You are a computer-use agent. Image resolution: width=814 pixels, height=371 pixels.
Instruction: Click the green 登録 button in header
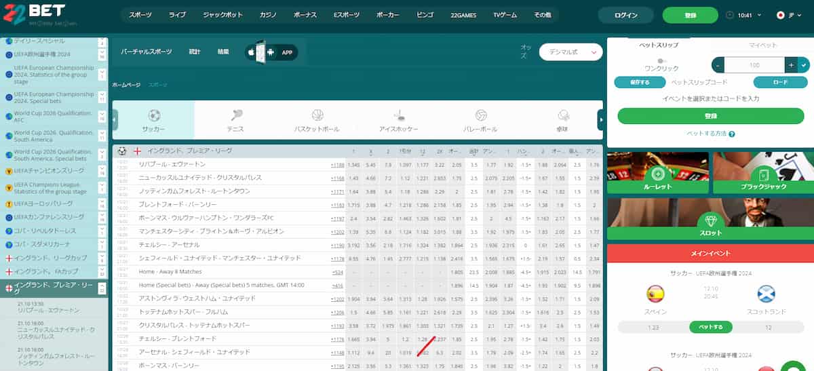click(x=691, y=15)
